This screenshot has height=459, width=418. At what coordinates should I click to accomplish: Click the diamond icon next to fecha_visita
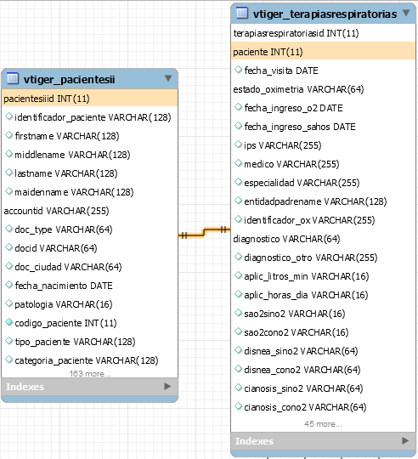(239, 70)
